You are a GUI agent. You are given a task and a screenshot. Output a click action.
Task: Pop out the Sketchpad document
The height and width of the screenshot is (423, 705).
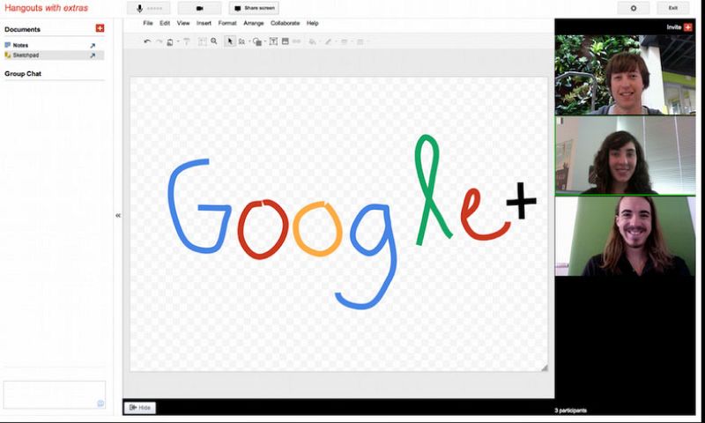point(93,56)
